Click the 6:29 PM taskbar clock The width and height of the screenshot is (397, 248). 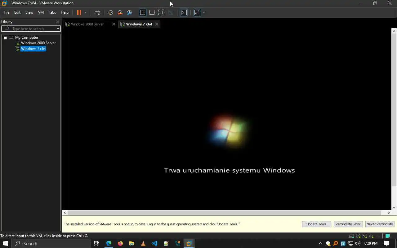point(371,243)
